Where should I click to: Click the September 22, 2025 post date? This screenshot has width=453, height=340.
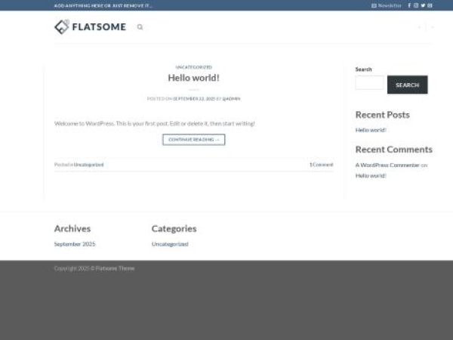[194, 98]
